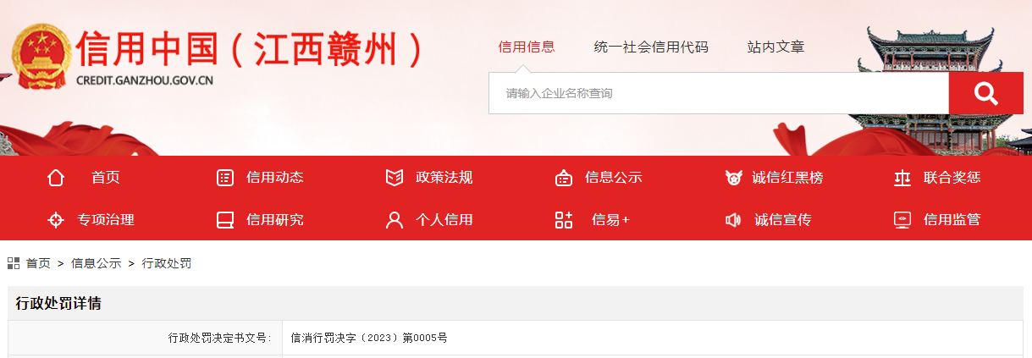The image size is (1032, 358).
Task: Go to 首页 breadcrumb link
Action: pyautogui.click(x=38, y=263)
